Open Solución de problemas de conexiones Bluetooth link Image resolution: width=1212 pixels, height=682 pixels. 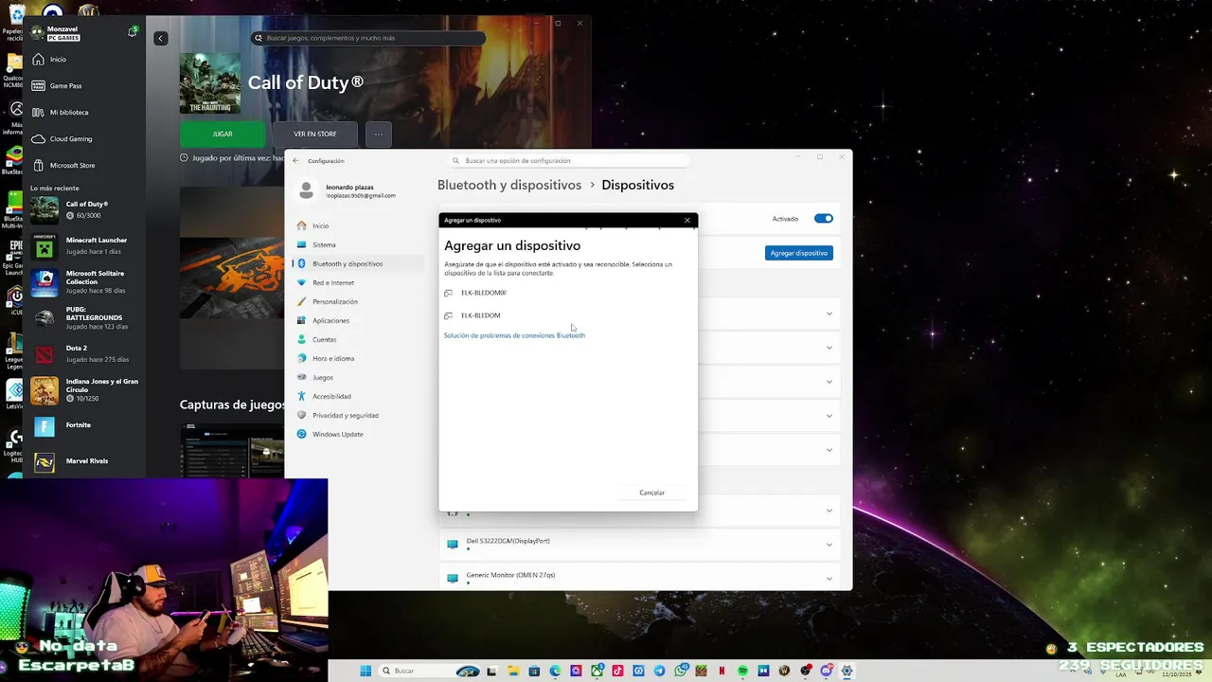click(514, 335)
